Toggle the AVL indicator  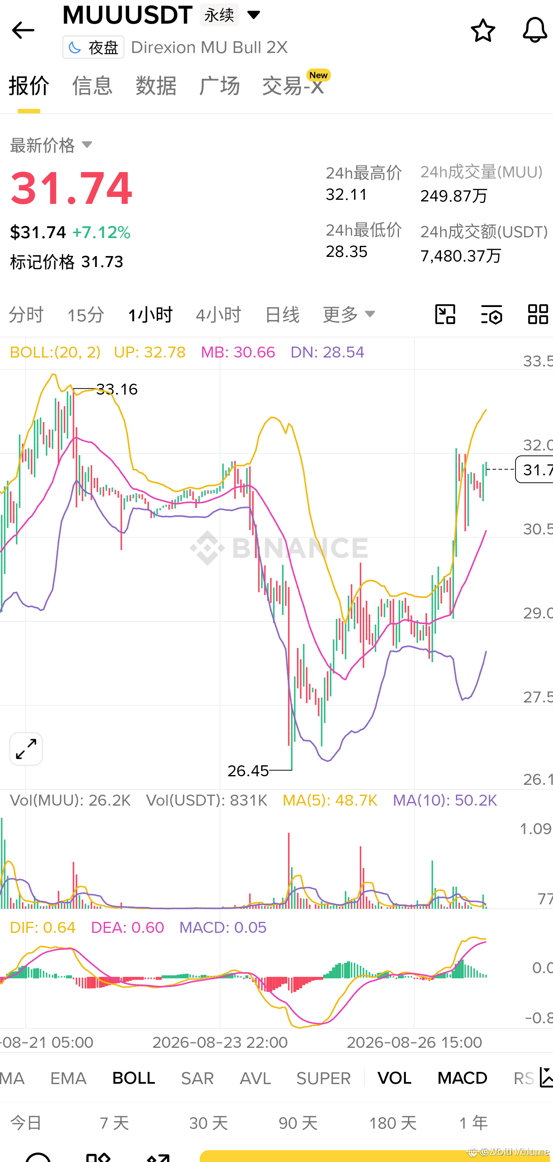click(255, 1078)
